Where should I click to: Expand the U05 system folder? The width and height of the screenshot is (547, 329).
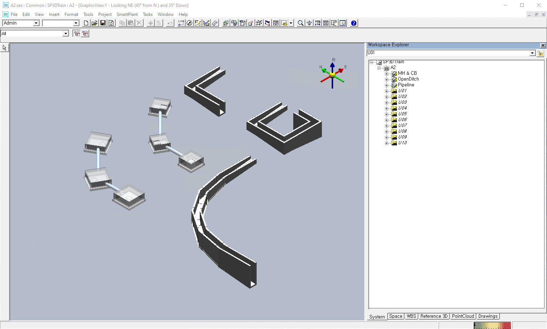(386, 114)
